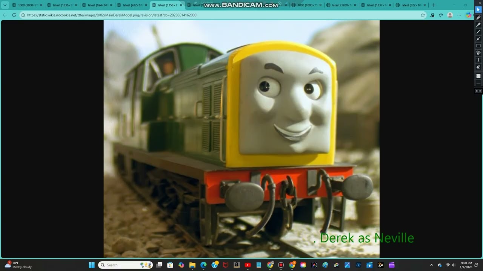Select the highlighter marker tool

tap(478, 24)
